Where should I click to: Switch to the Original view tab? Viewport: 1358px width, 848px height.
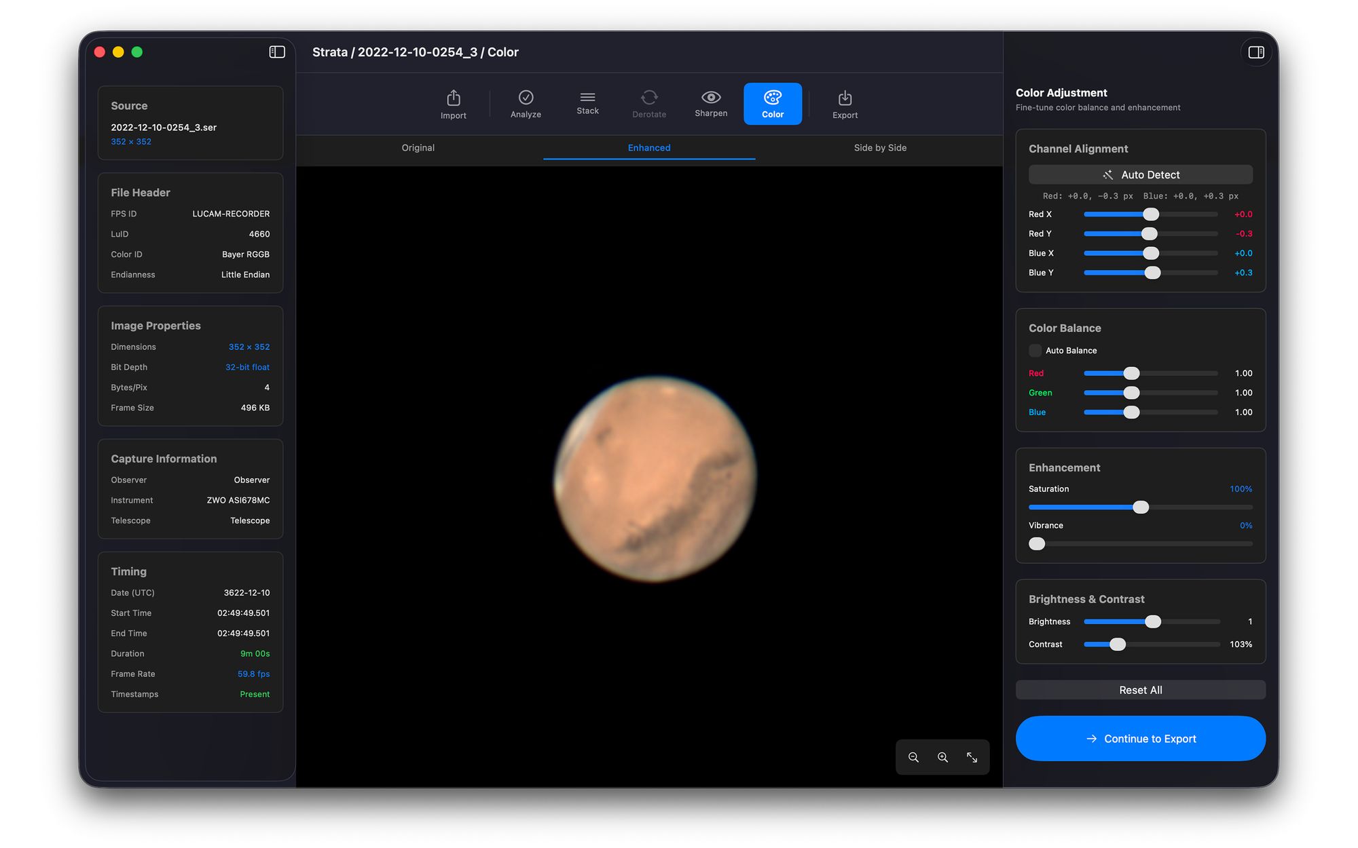click(x=418, y=148)
